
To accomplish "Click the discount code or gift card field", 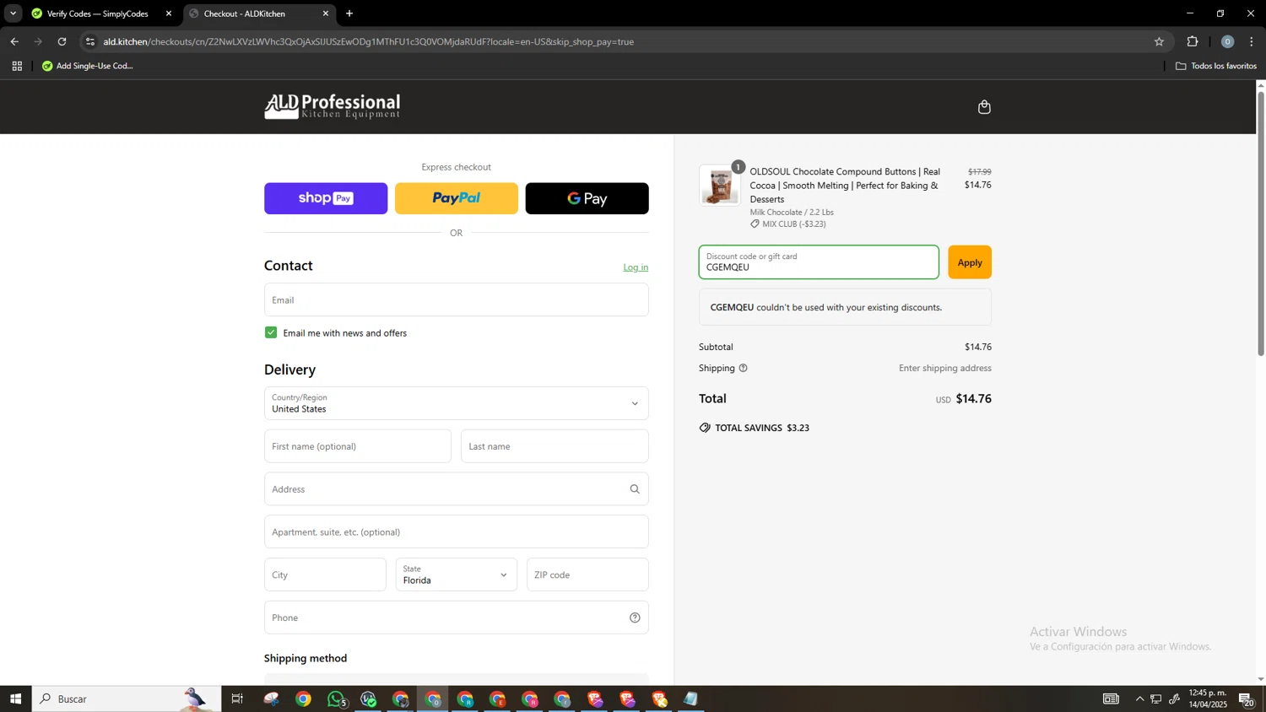I will (x=819, y=262).
